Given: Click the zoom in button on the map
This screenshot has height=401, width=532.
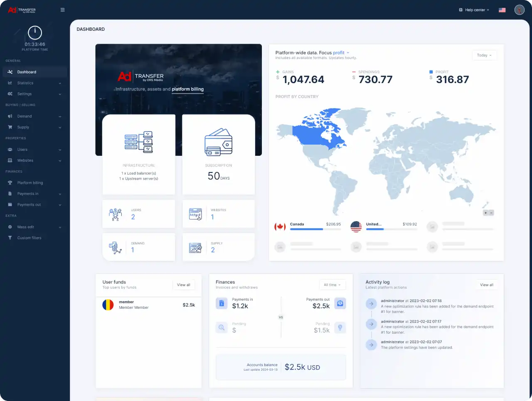Looking at the screenshot, I should pos(485,212).
